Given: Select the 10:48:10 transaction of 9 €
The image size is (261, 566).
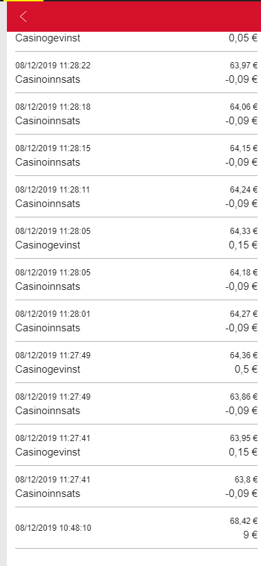Looking at the screenshot, I should [137, 528].
